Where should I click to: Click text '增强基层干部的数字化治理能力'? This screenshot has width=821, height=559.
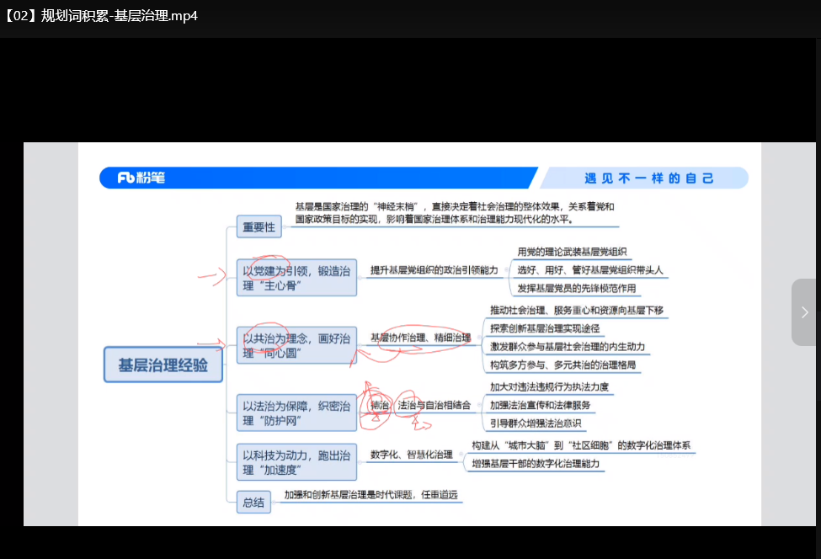click(535, 464)
